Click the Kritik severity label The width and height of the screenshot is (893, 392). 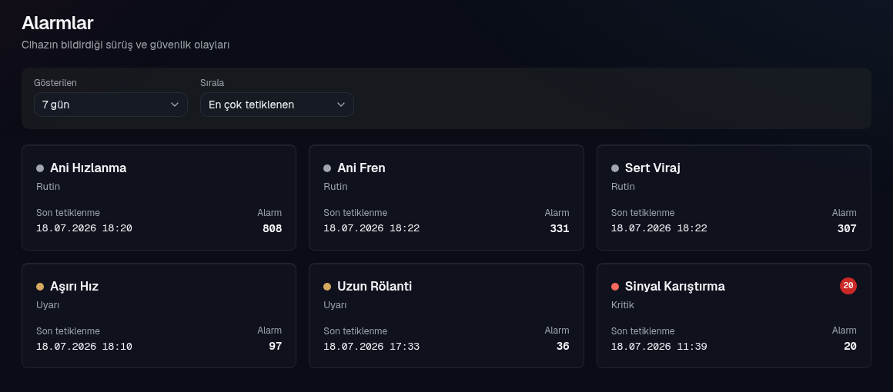click(x=623, y=305)
